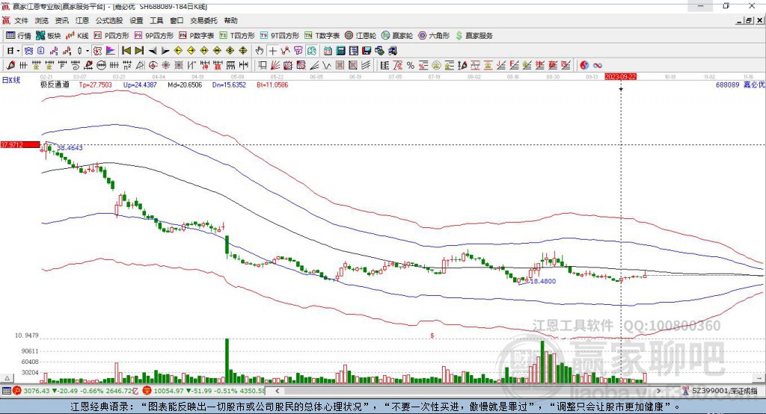Open the 9T四方形 tool
Screen dimensions: 766x414
(280, 36)
